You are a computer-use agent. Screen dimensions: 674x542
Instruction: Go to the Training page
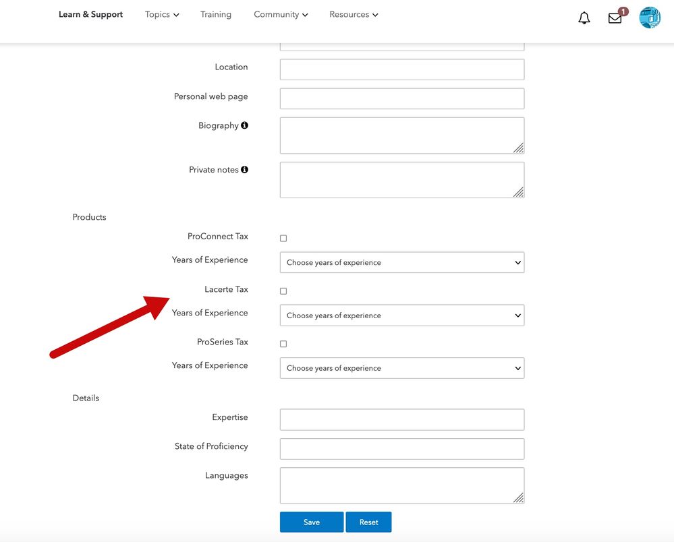point(216,15)
